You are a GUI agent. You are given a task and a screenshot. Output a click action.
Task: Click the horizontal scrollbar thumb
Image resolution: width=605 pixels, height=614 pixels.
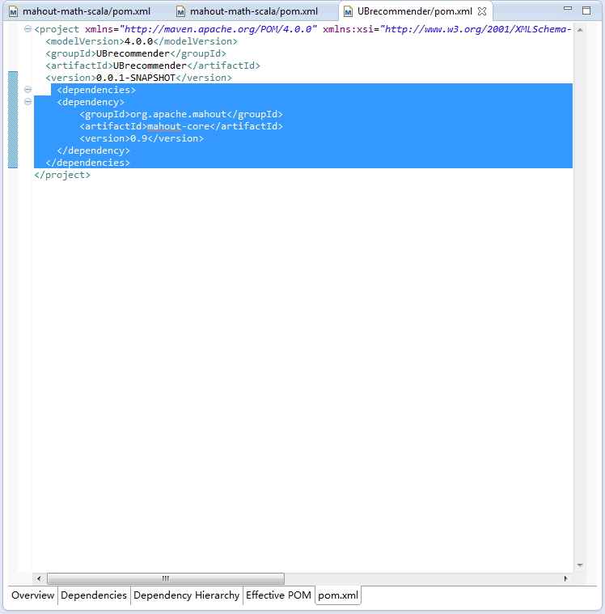pyautogui.click(x=166, y=579)
